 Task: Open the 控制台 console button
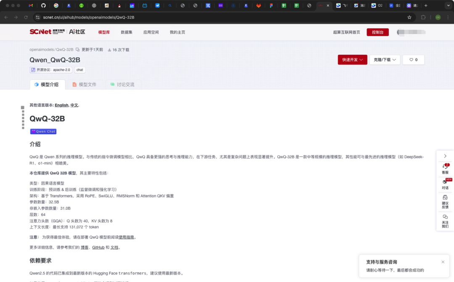377,32
